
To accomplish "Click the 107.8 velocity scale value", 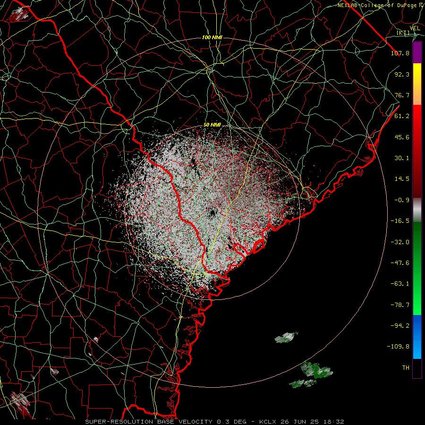I will 400,53.
